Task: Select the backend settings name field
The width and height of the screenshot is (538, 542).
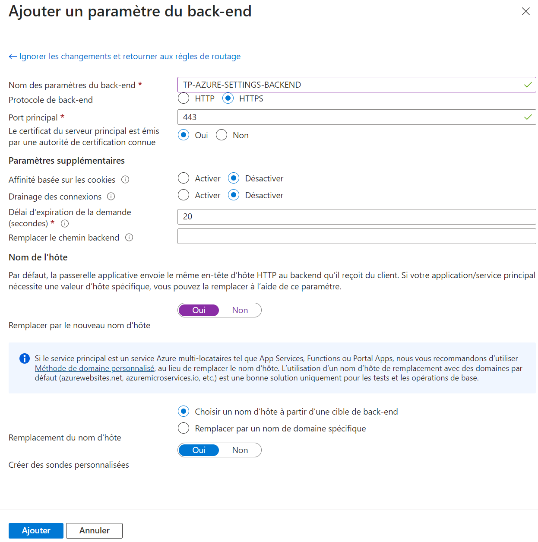Action: pyautogui.click(x=357, y=84)
